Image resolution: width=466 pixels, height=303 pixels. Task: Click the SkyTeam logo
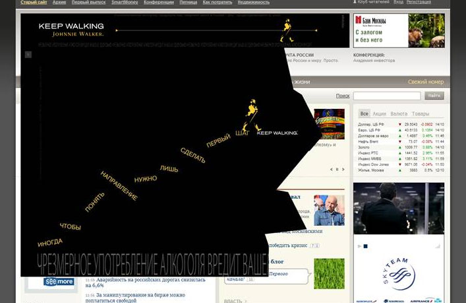tap(399, 275)
